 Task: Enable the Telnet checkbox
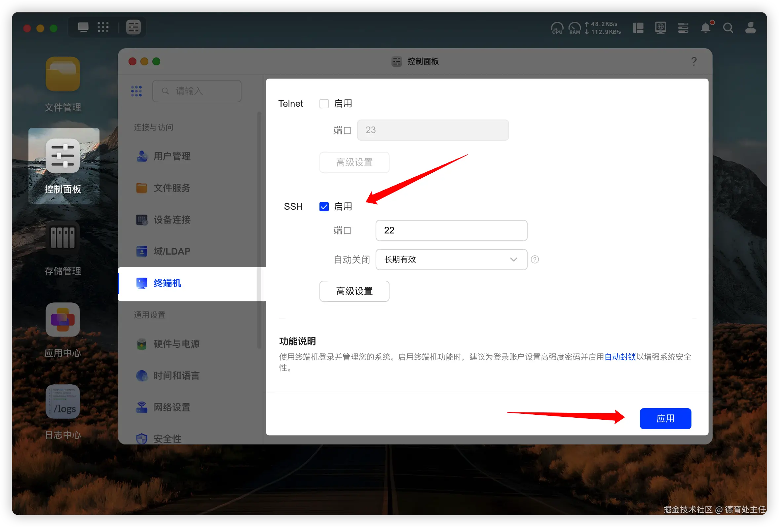pyautogui.click(x=324, y=104)
